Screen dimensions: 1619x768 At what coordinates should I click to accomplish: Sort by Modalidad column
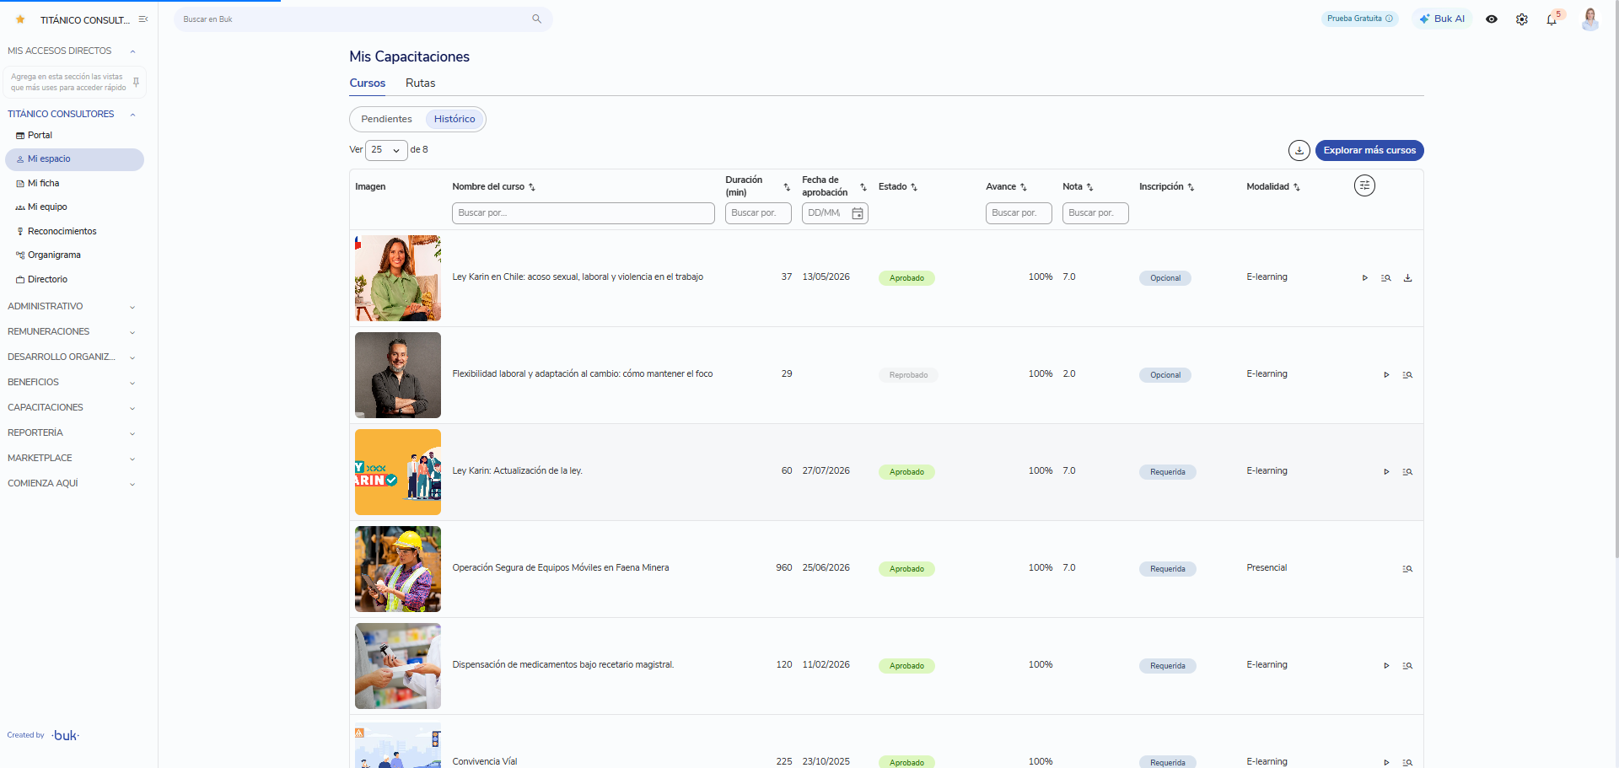click(x=1297, y=187)
